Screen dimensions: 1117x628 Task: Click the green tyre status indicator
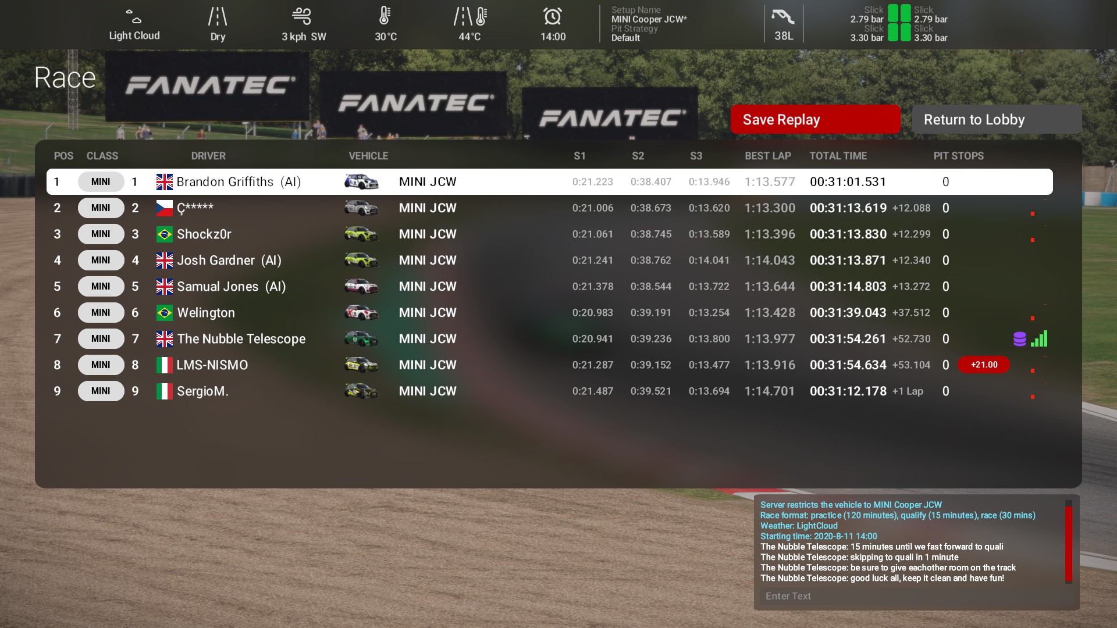click(899, 23)
